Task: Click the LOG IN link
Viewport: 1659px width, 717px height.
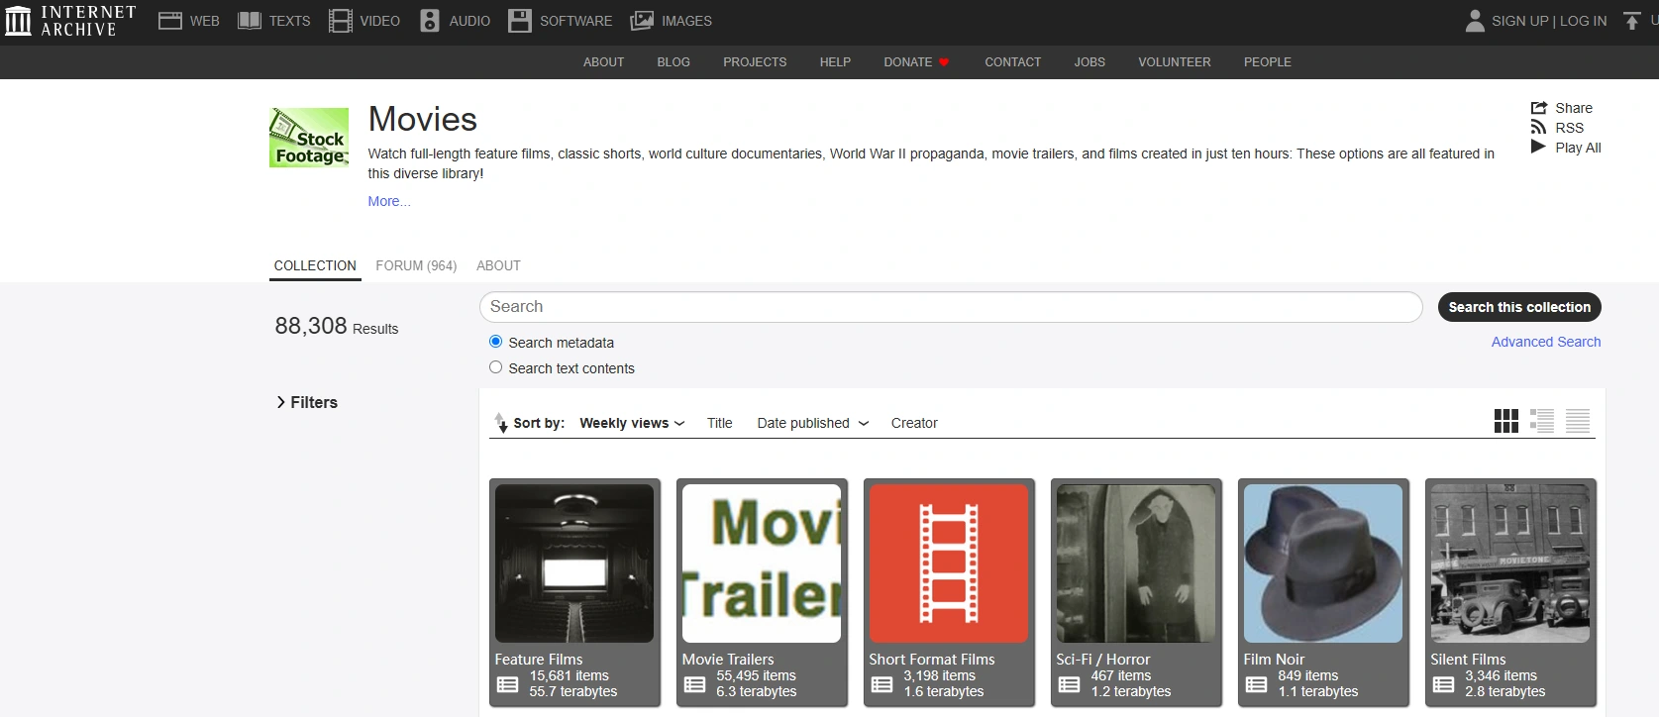Action: [1583, 21]
